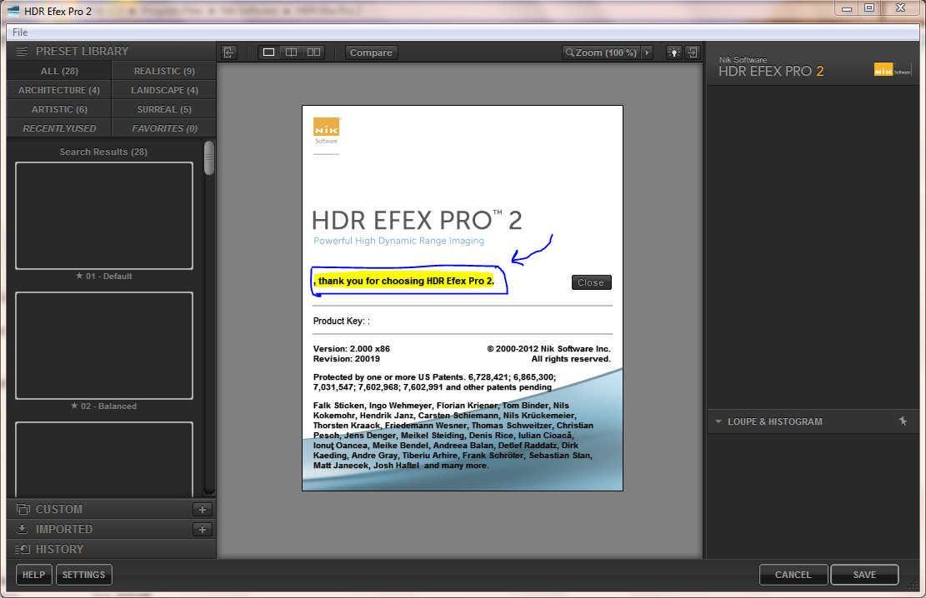Show ALL (28) presets
The image size is (926, 598).
pyautogui.click(x=59, y=71)
